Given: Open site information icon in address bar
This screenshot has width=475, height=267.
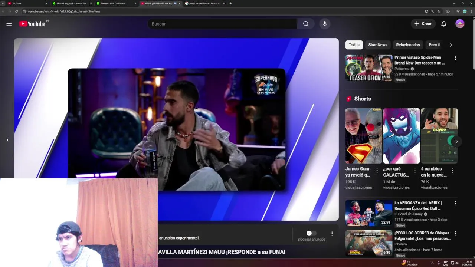Looking at the screenshot, I should (x=24, y=11).
